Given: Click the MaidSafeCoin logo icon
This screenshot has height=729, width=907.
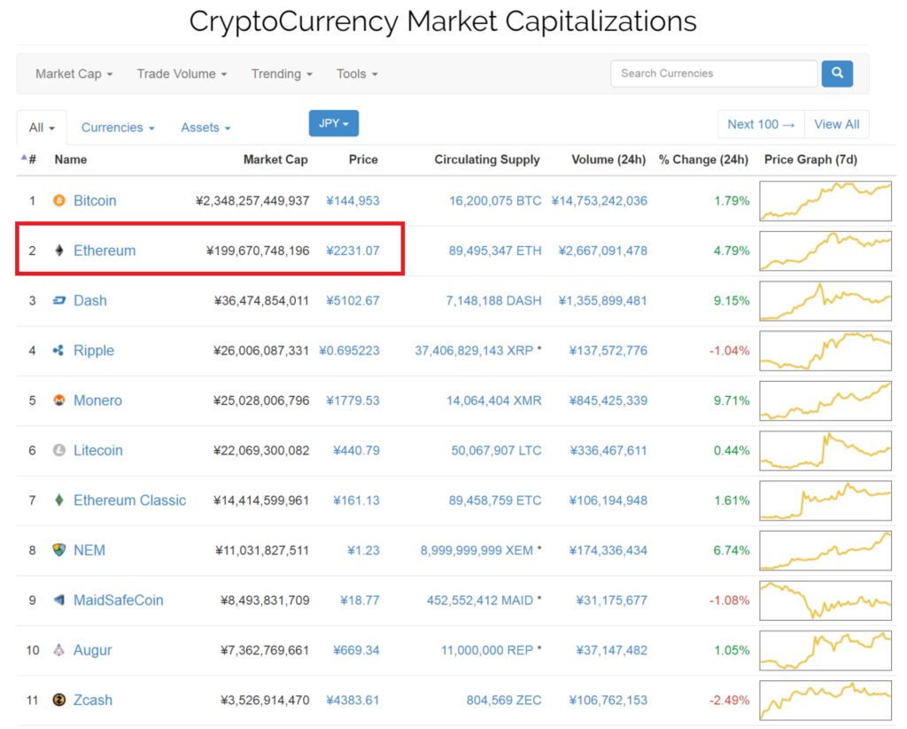Looking at the screenshot, I should coord(59,600).
